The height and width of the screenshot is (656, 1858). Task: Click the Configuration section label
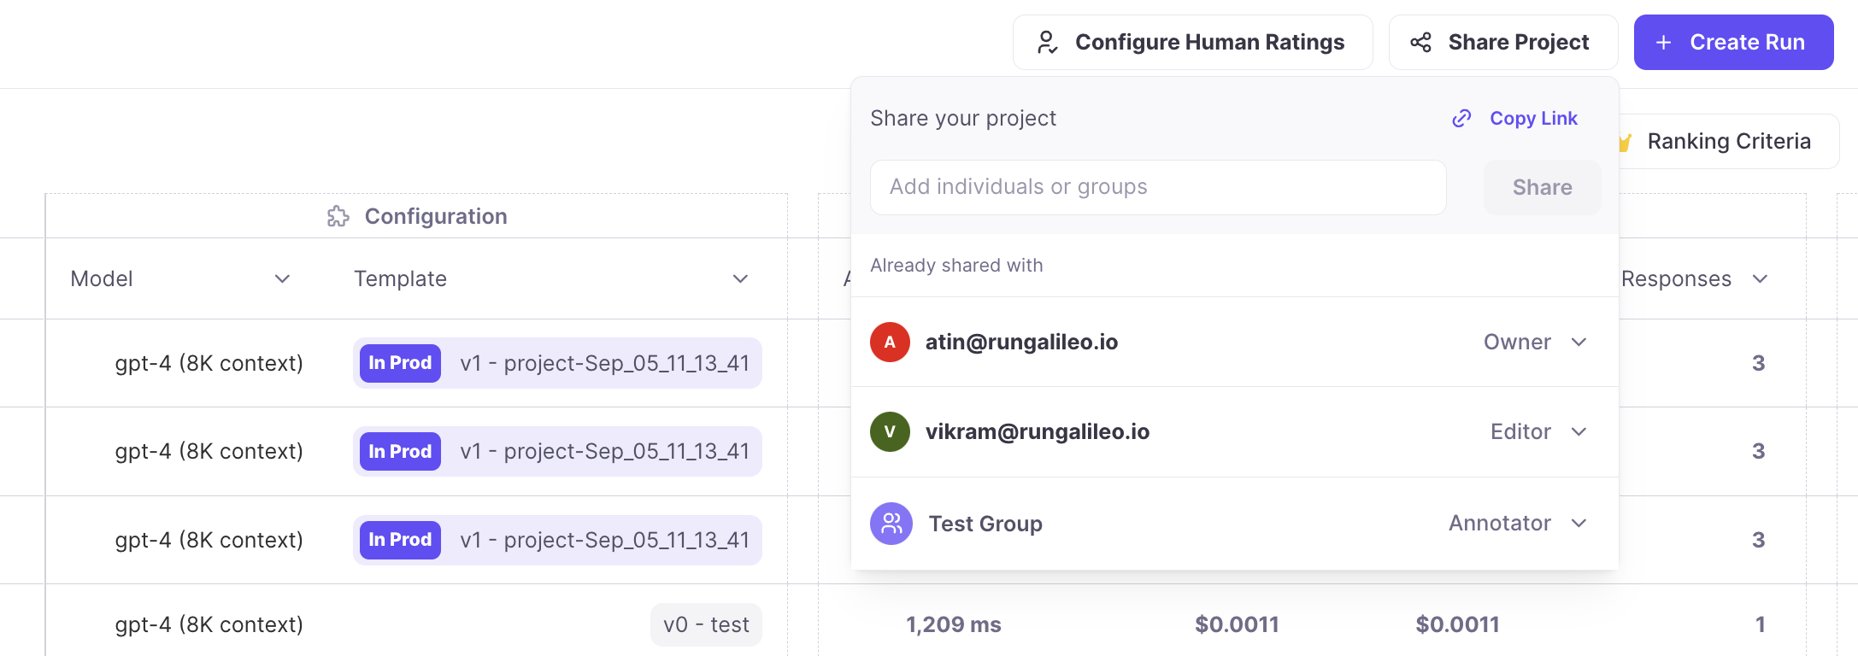436,216
